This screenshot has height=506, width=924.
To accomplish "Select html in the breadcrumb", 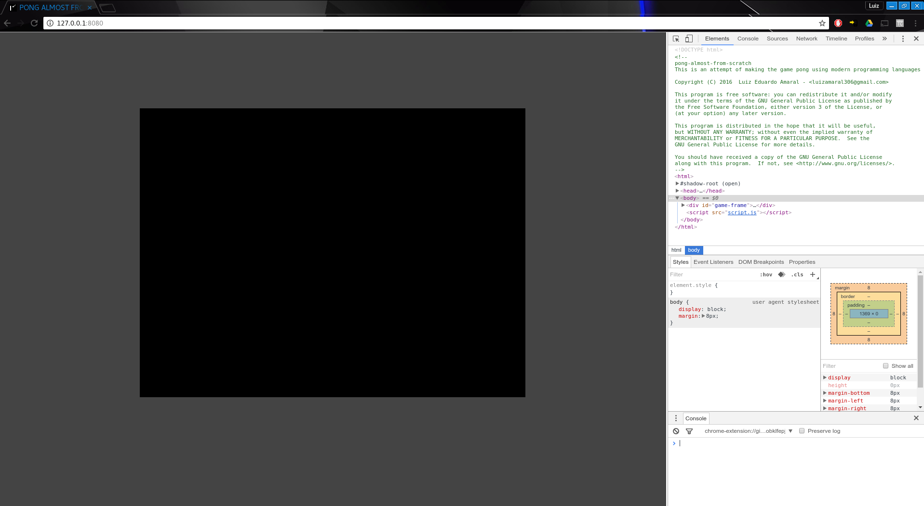I will [x=676, y=250].
